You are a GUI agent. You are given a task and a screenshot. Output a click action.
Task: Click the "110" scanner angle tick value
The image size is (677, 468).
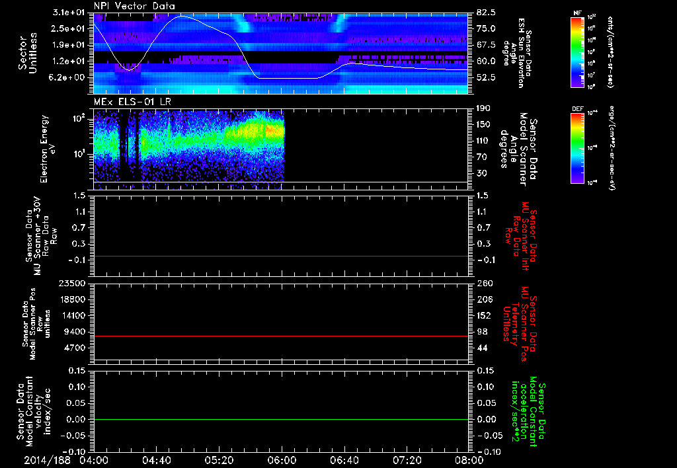(484, 140)
